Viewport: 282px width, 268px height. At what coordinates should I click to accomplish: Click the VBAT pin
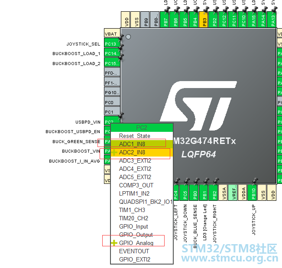pos(112,33)
